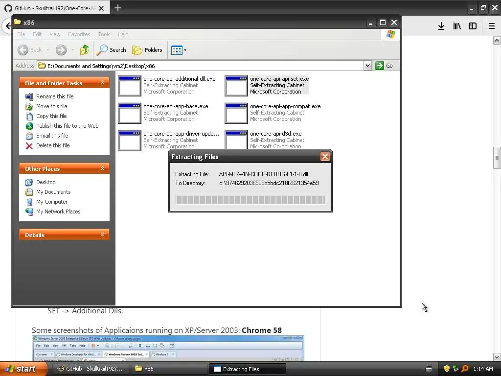Expand the Details panel
Viewport: 501px width, 376px height.
click(102, 235)
